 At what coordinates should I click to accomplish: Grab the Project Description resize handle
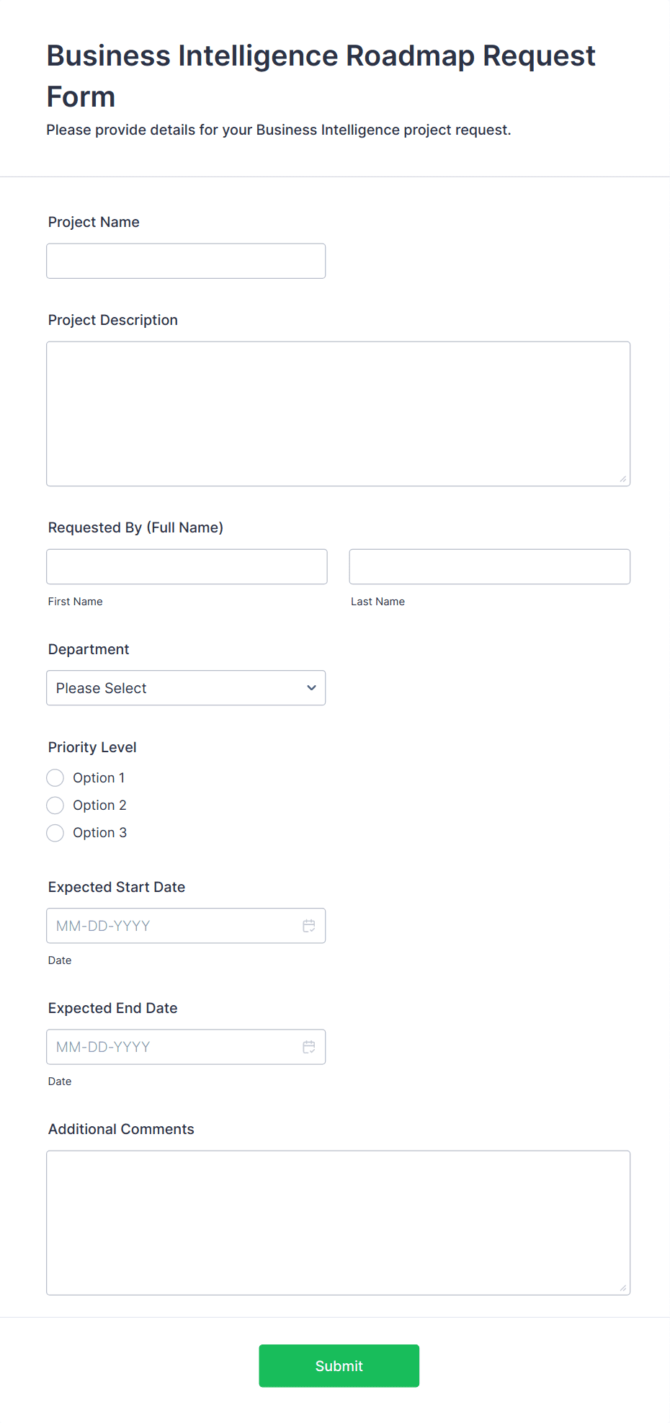coord(623,479)
